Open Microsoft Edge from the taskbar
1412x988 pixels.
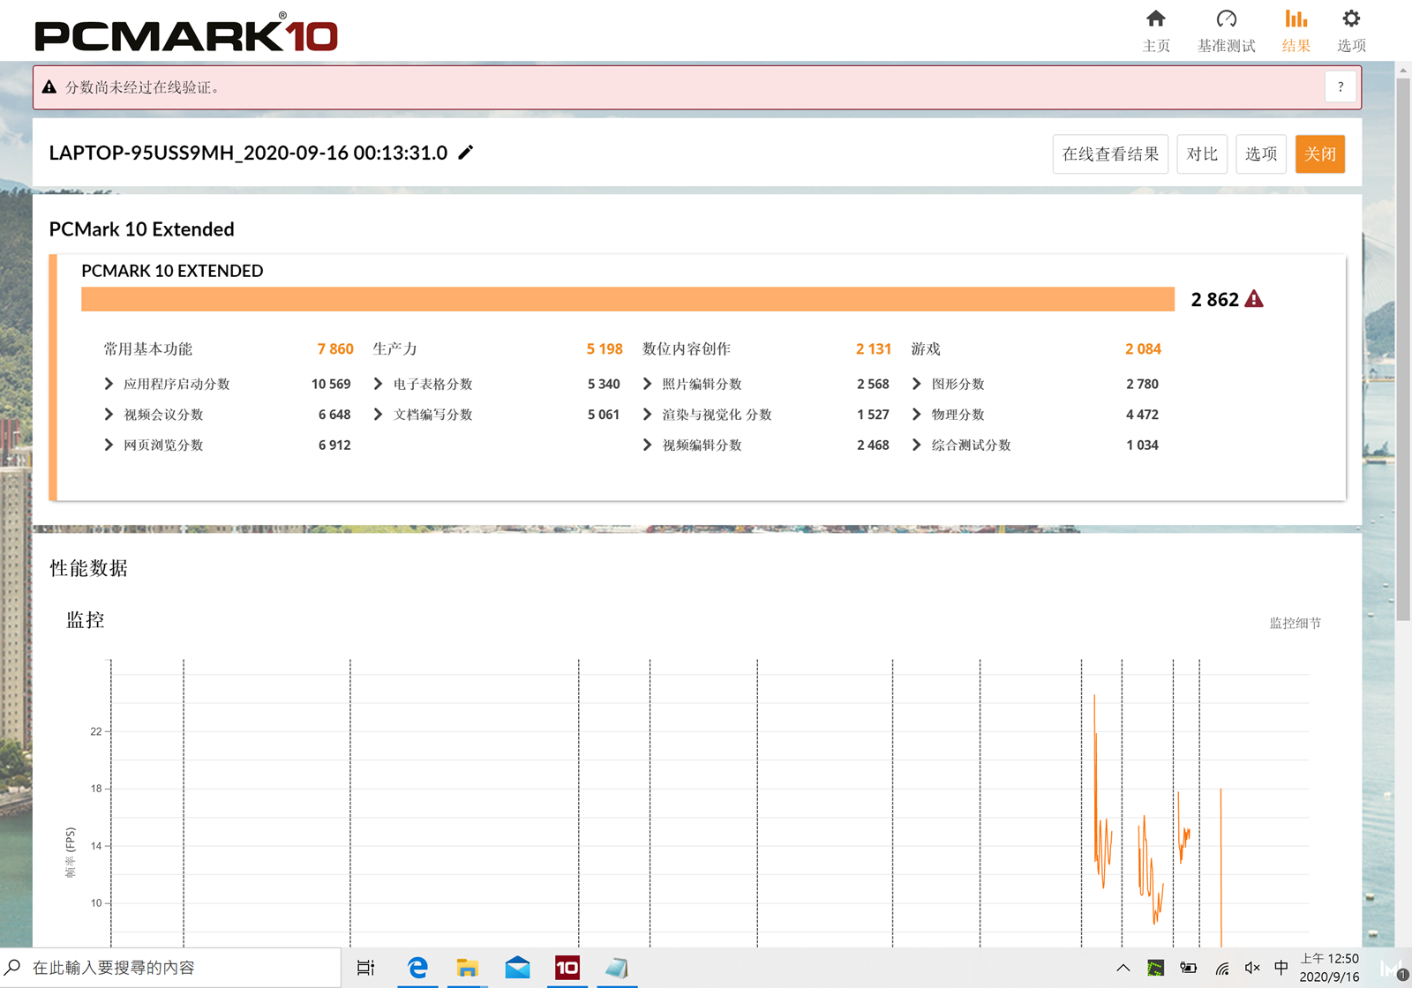tap(417, 968)
